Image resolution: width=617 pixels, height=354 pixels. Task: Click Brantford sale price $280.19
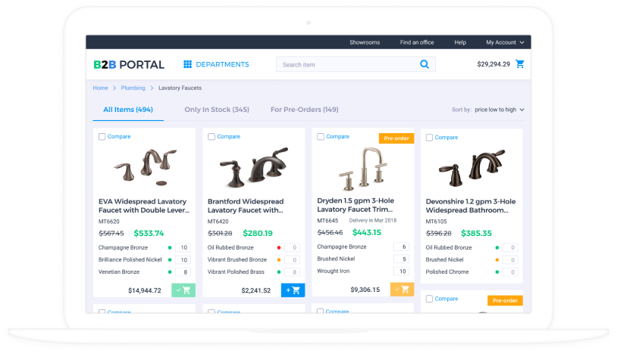point(258,234)
